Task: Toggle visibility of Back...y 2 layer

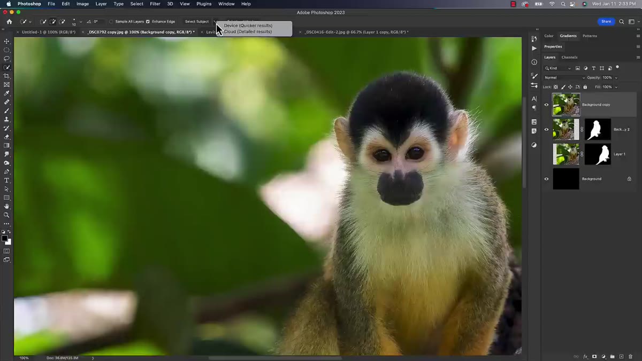Action: pyautogui.click(x=546, y=129)
